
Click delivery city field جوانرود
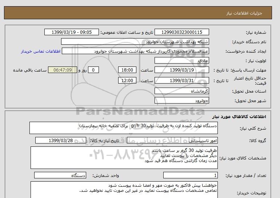pyautogui.click(x=181, y=100)
